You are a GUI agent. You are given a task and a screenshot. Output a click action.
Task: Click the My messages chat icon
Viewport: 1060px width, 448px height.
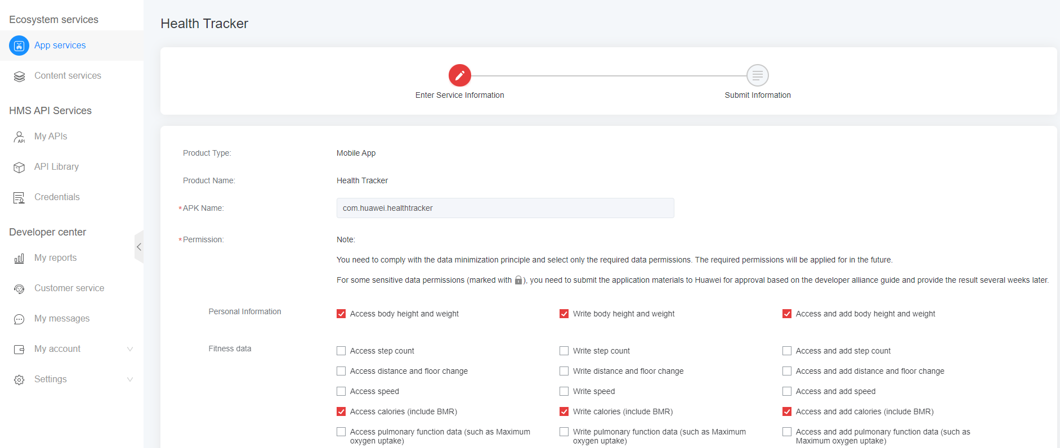click(x=19, y=319)
